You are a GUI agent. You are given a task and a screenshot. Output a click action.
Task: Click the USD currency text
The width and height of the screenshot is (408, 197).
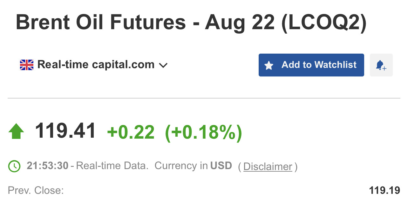[x=221, y=166]
